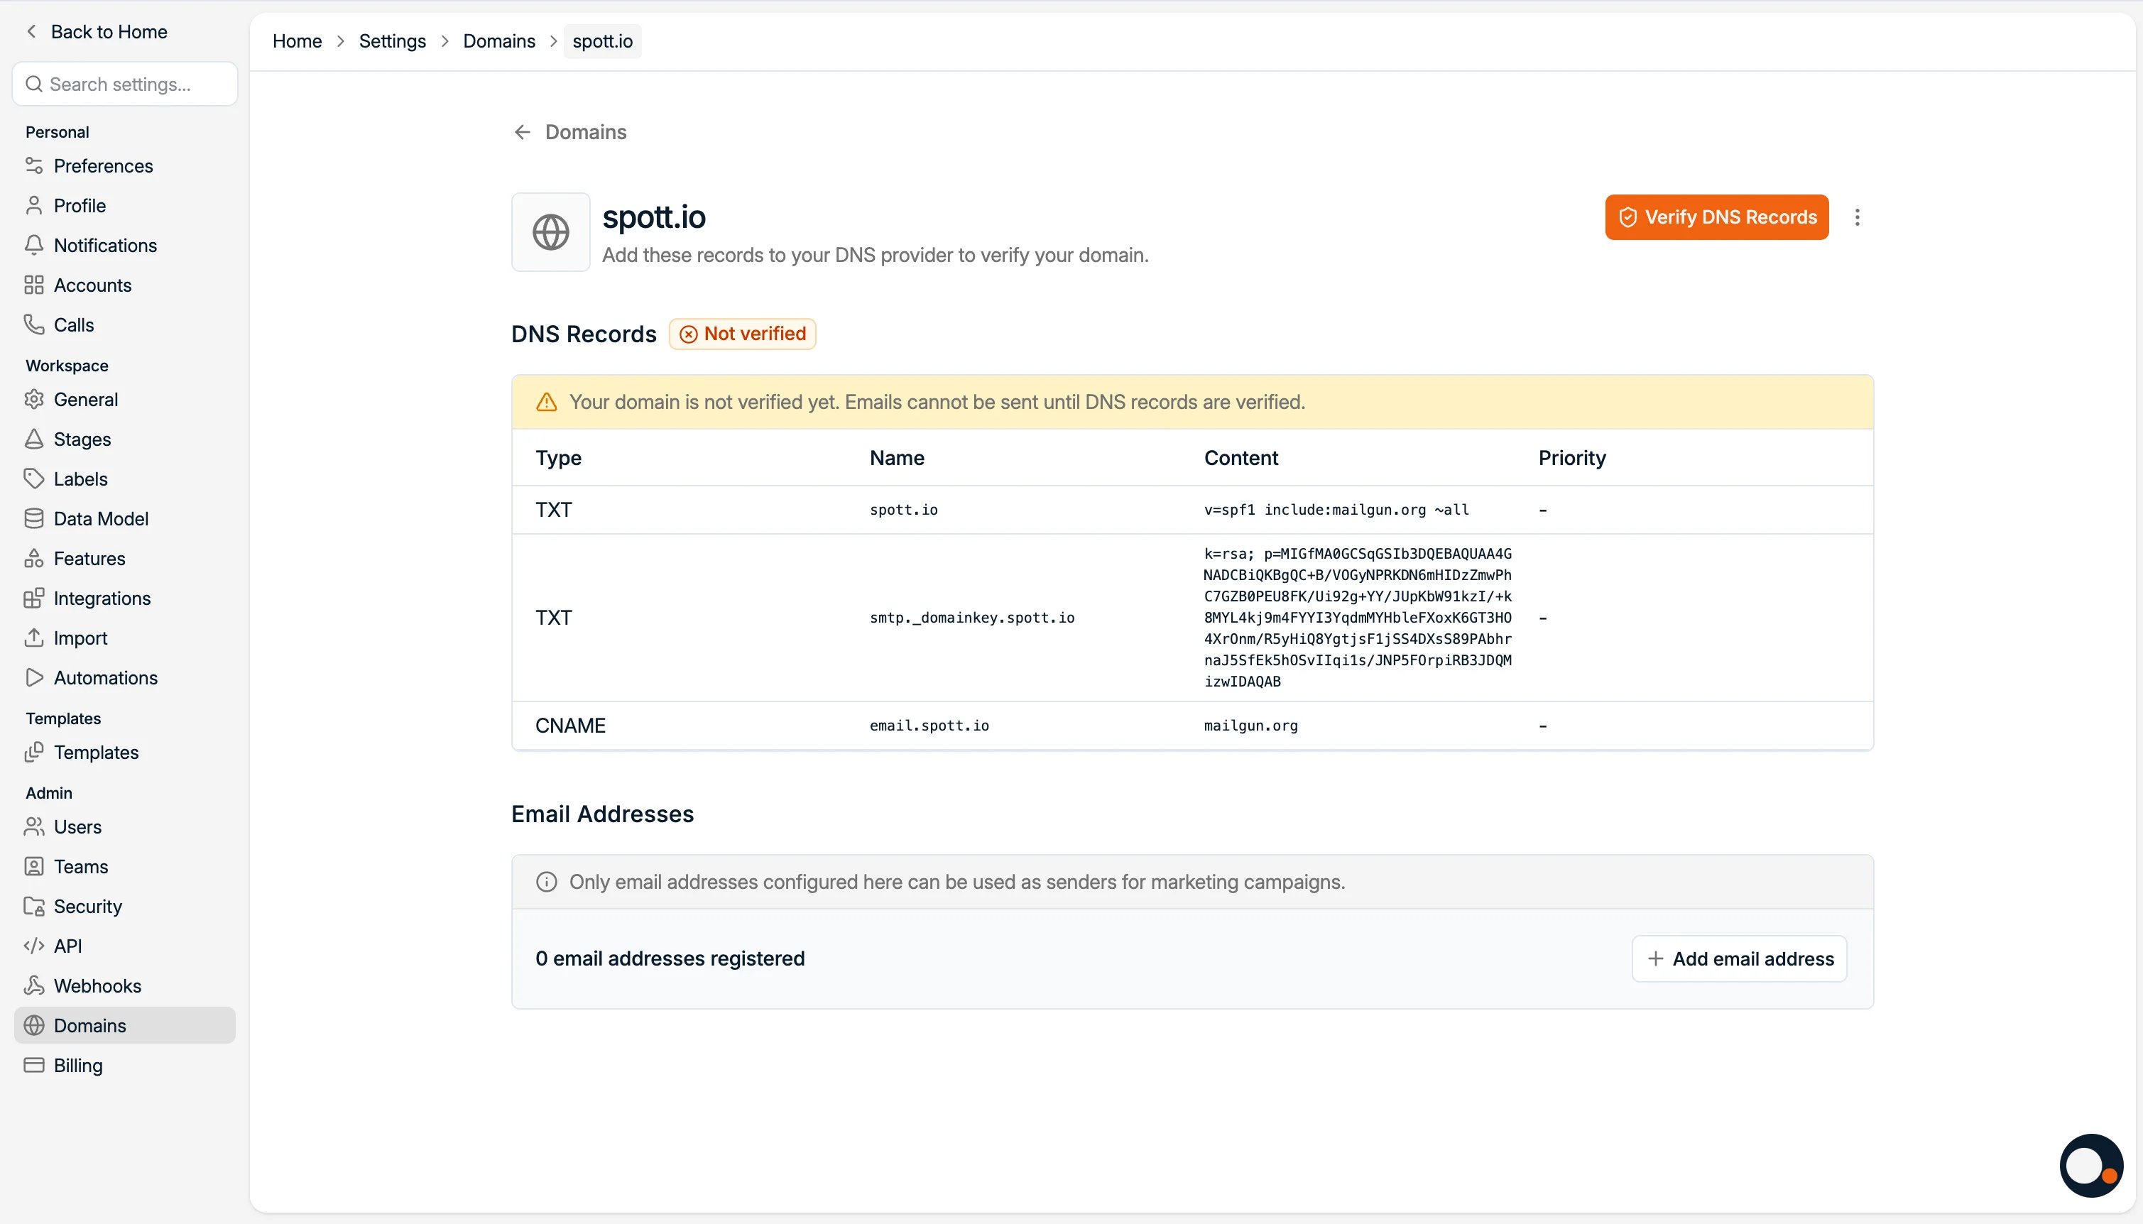Viewport: 2143px width, 1224px height.
Task: Click the spott.io TXT record name
Action: [x=903, y=510]
